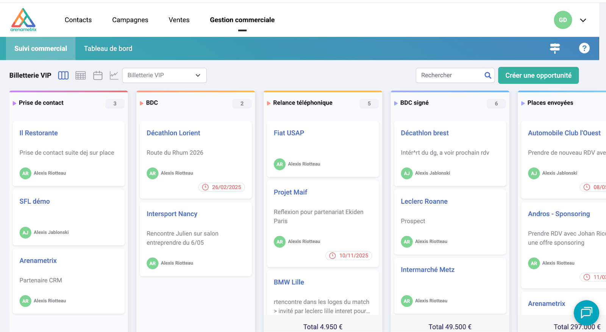Image resolution: width=606 pixels, height=332 pixels.
Task: Click Créer une opportunité button
Action: coord(538,75)
